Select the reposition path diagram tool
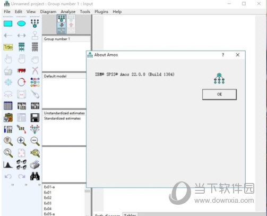 pos(21,94)
